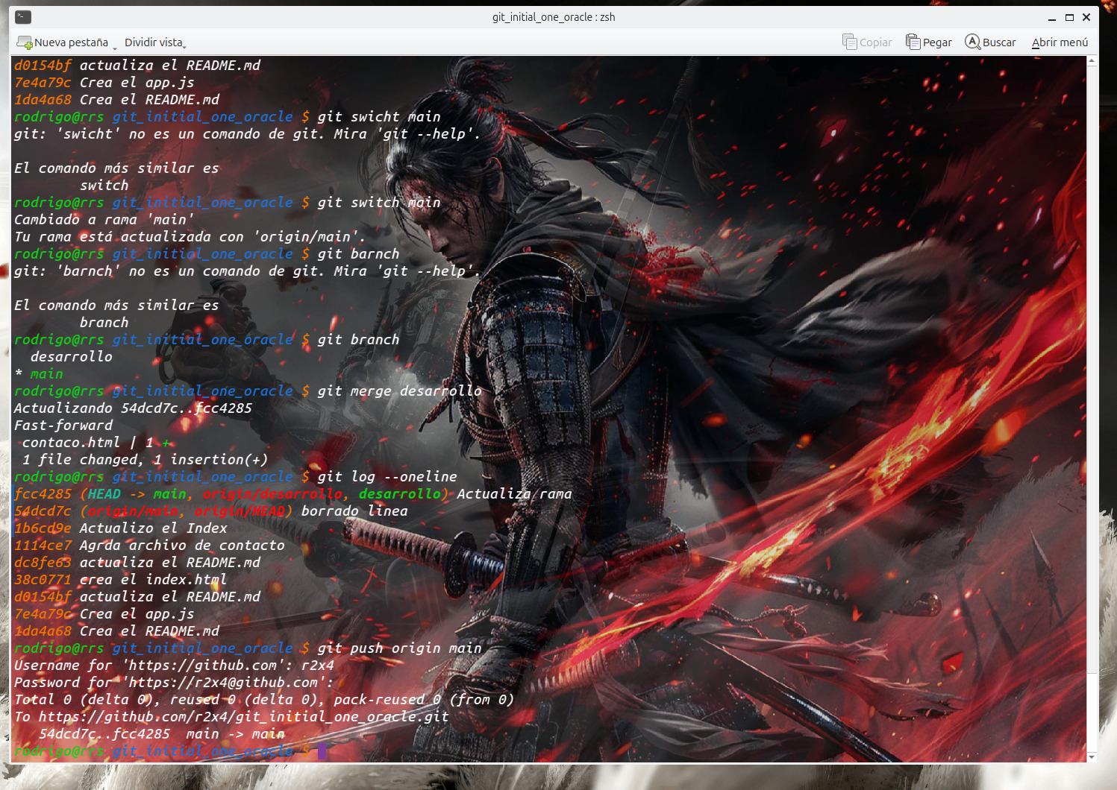1117x790 pixels.
Task: Click the 'desarrollo' branch name in branch list
Action: pos(71,357)
